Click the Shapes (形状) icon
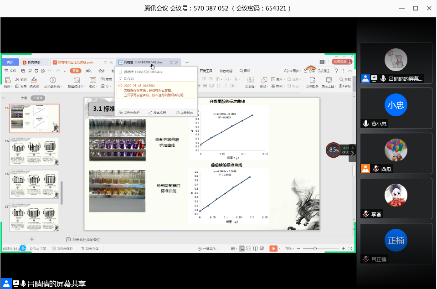The image size is (437, 289). click(264, 80)
